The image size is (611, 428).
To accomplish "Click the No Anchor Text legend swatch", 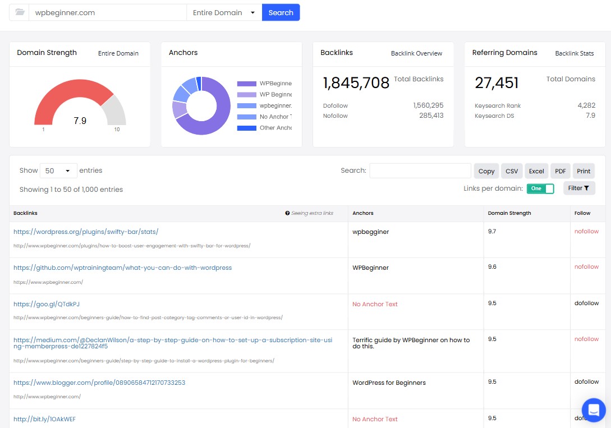I will (x=247, y=117).
